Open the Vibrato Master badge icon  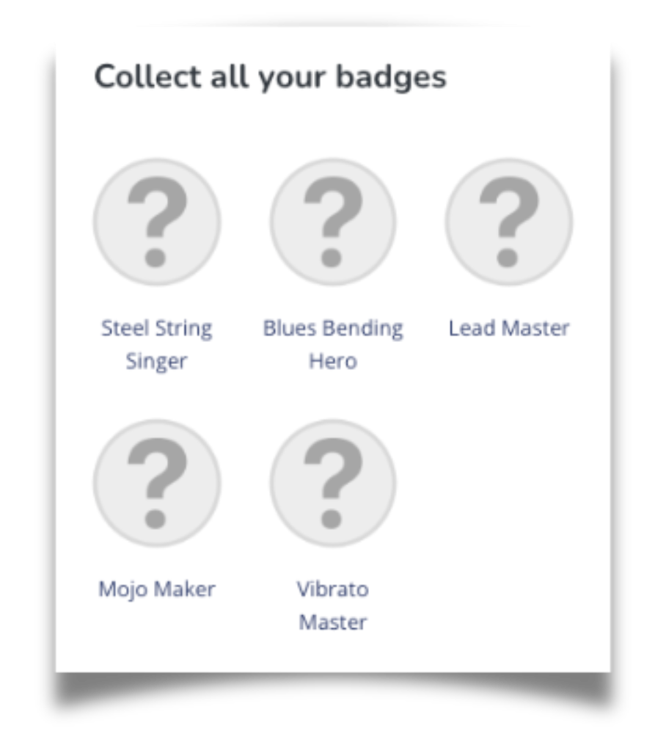click(x=332, y=484)
